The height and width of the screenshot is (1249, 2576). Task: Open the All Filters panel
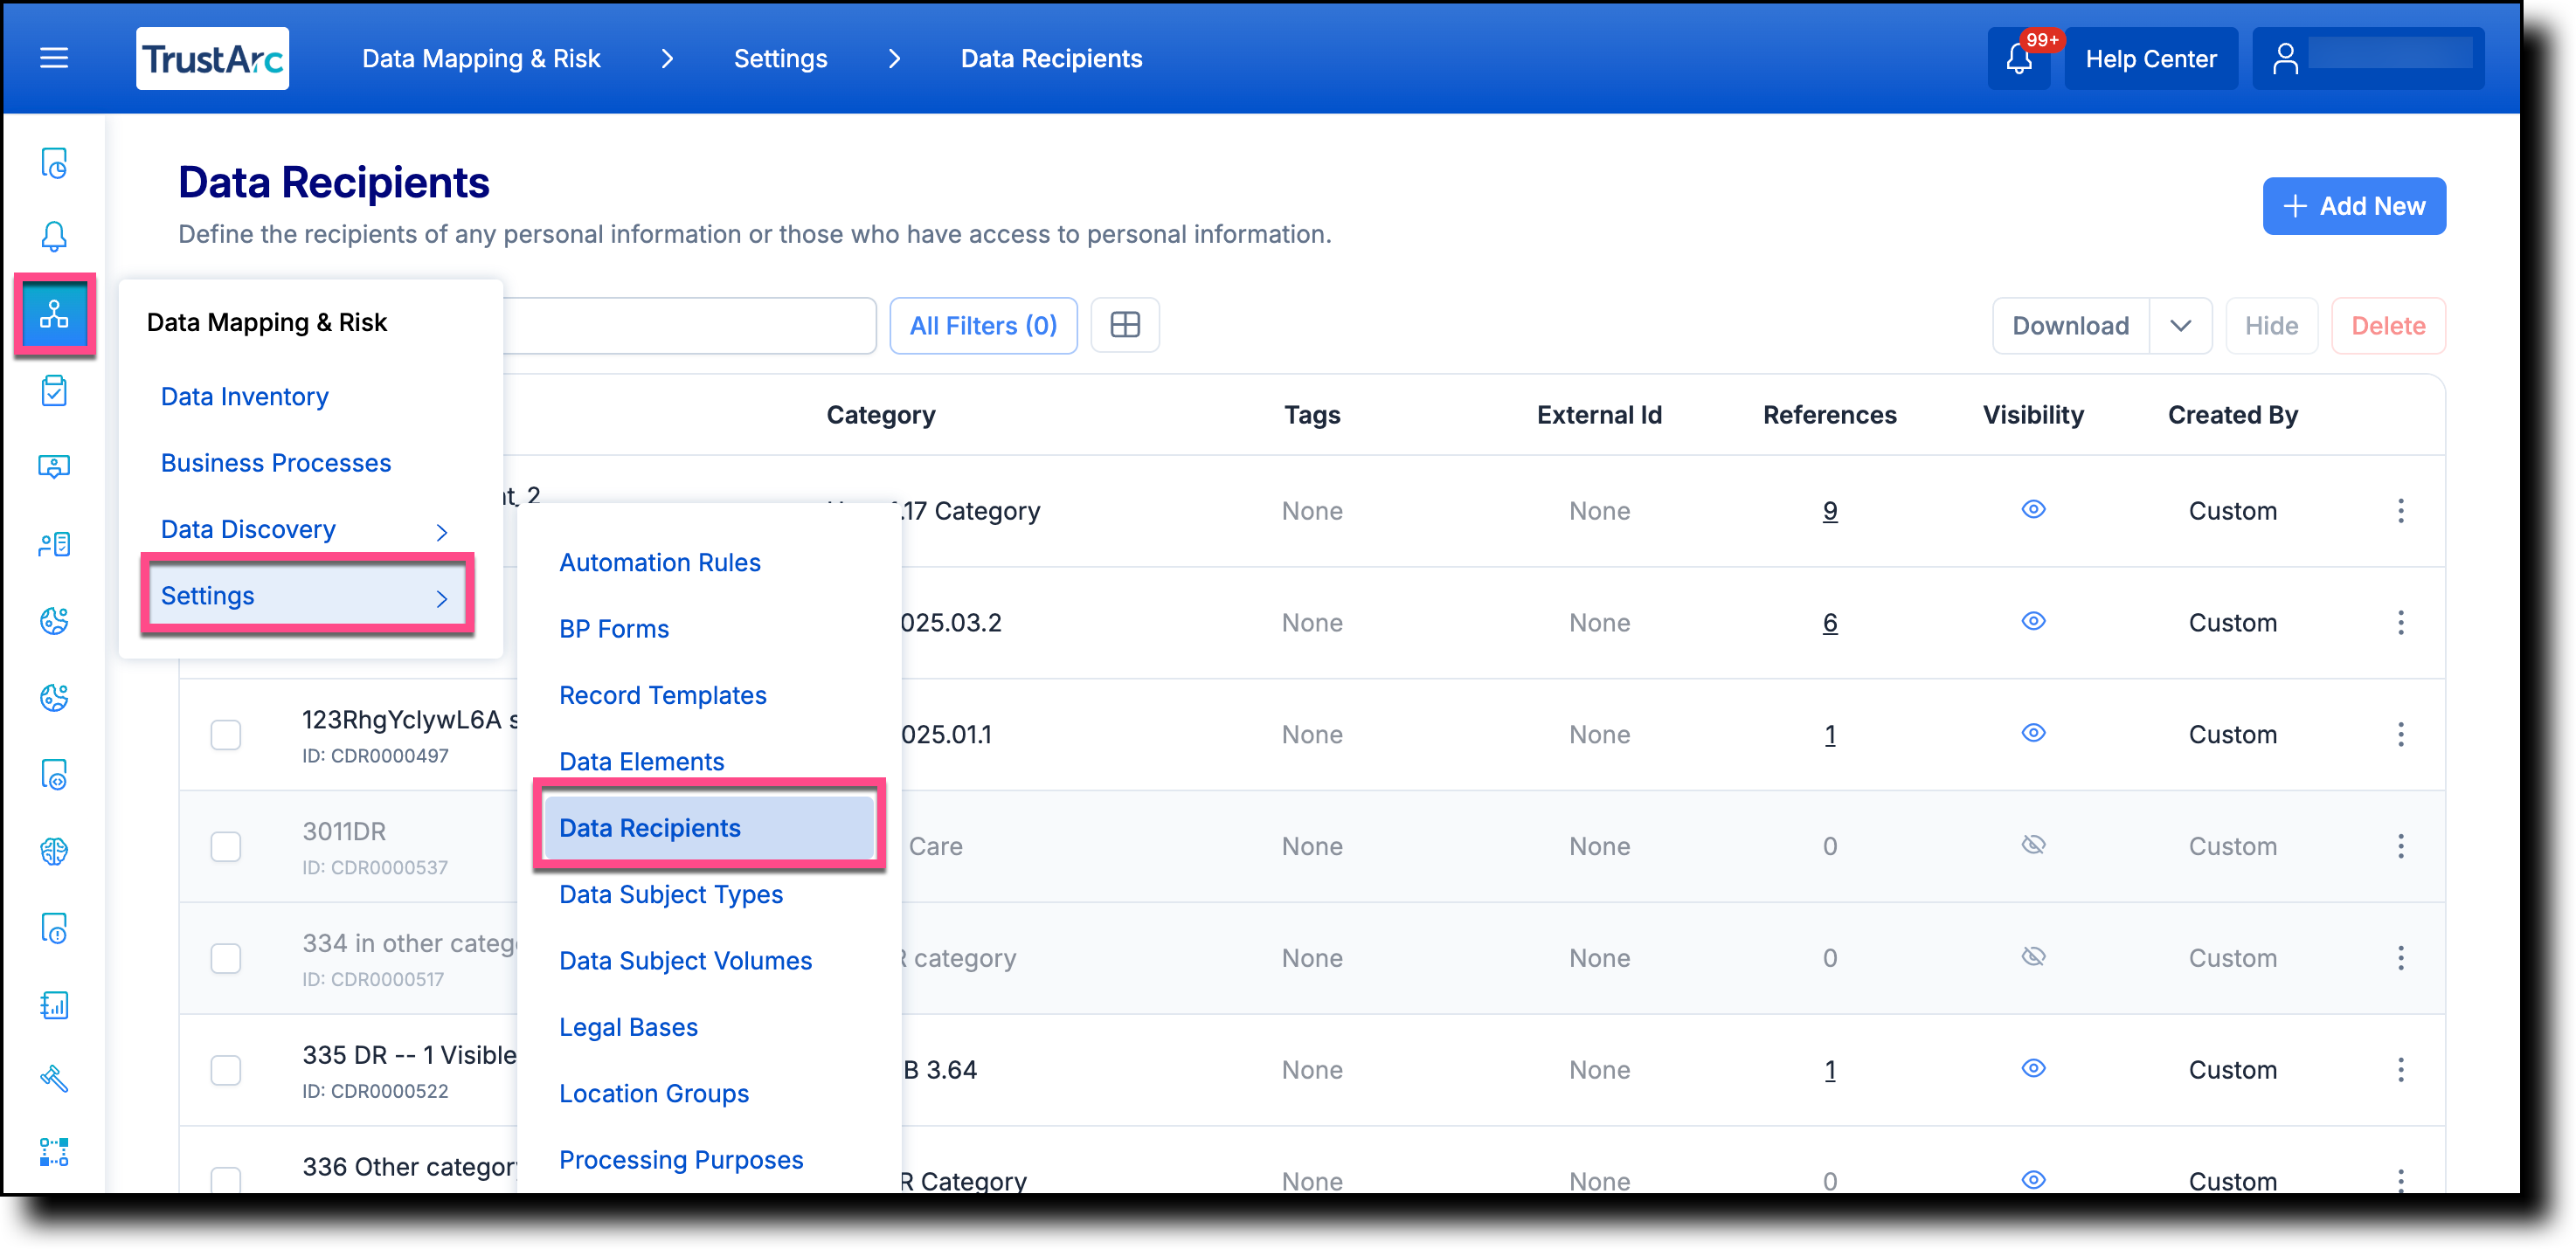[983, 325]
